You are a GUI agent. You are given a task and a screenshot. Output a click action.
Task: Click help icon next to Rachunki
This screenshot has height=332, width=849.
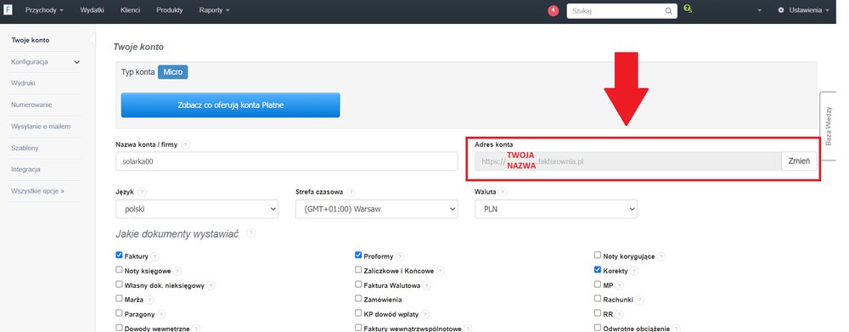click(x=639, y=300)
